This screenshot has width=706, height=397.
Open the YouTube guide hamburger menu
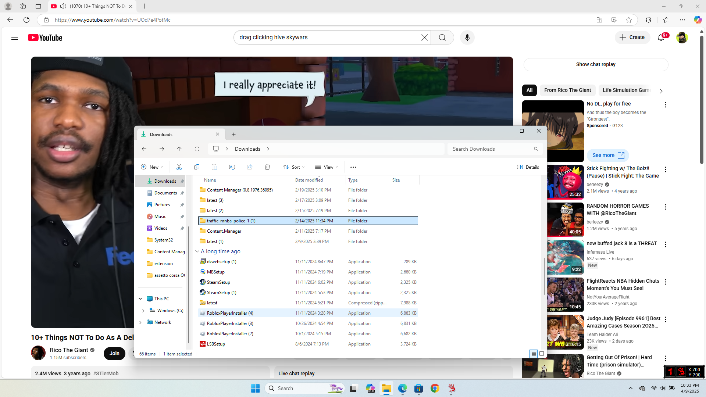pos(15,37)
